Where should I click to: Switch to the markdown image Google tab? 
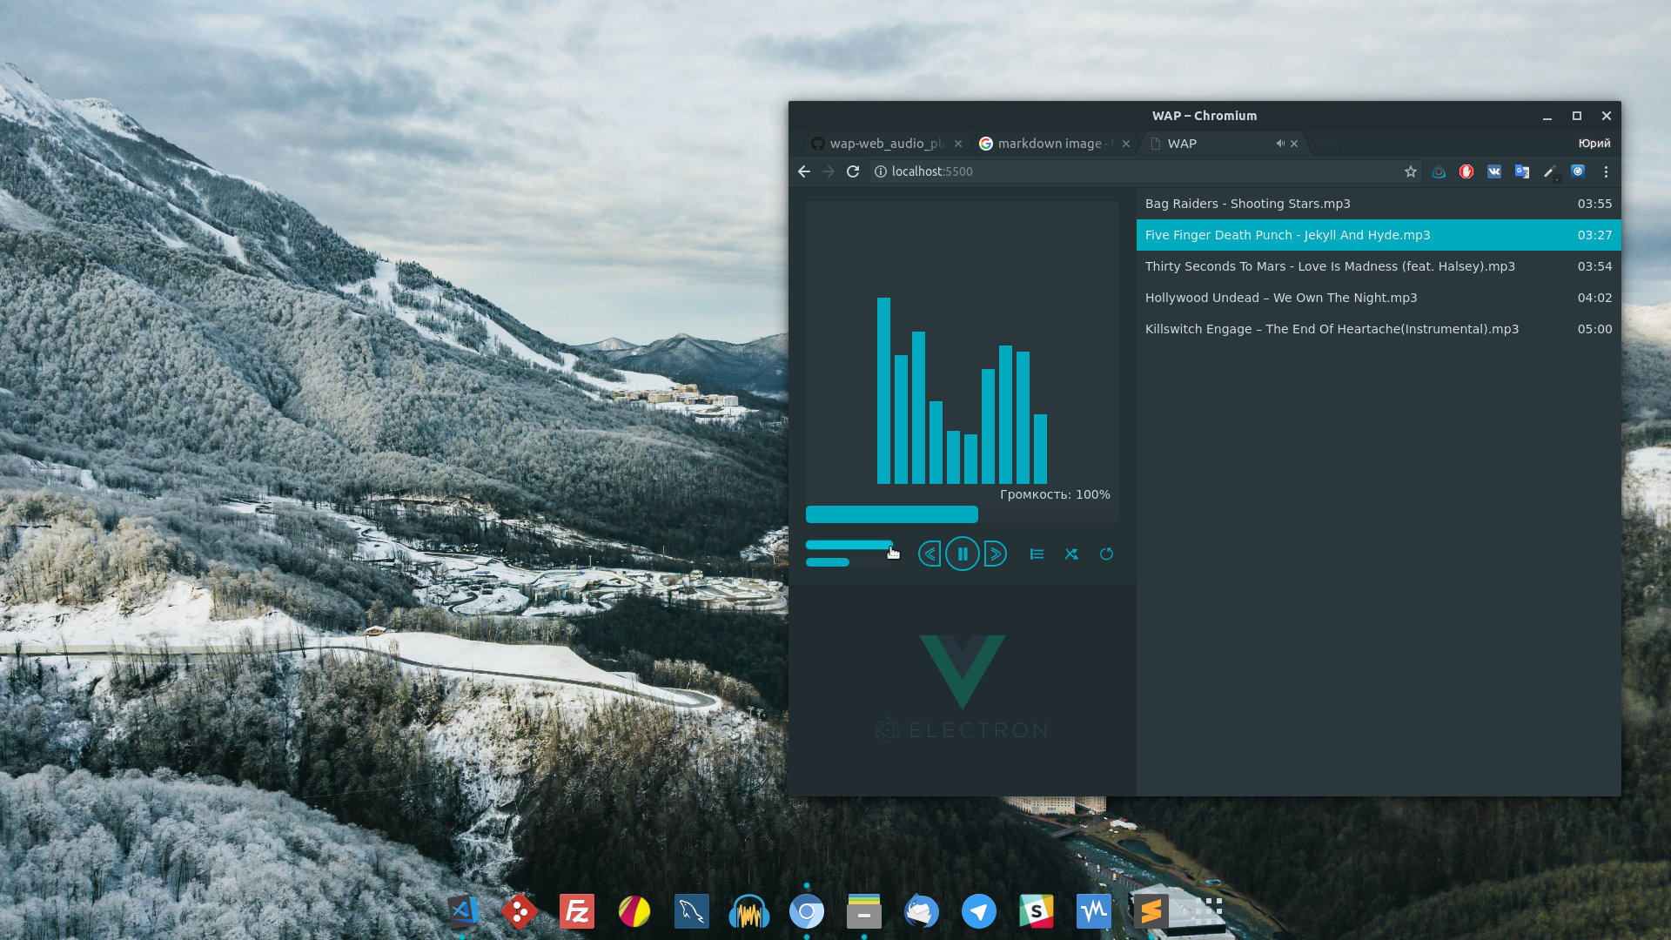click(1050, 144)
